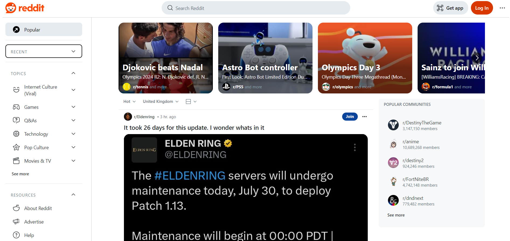Open the r/anime community avatar
Screen dimensions: 510x241
(393, 144)
